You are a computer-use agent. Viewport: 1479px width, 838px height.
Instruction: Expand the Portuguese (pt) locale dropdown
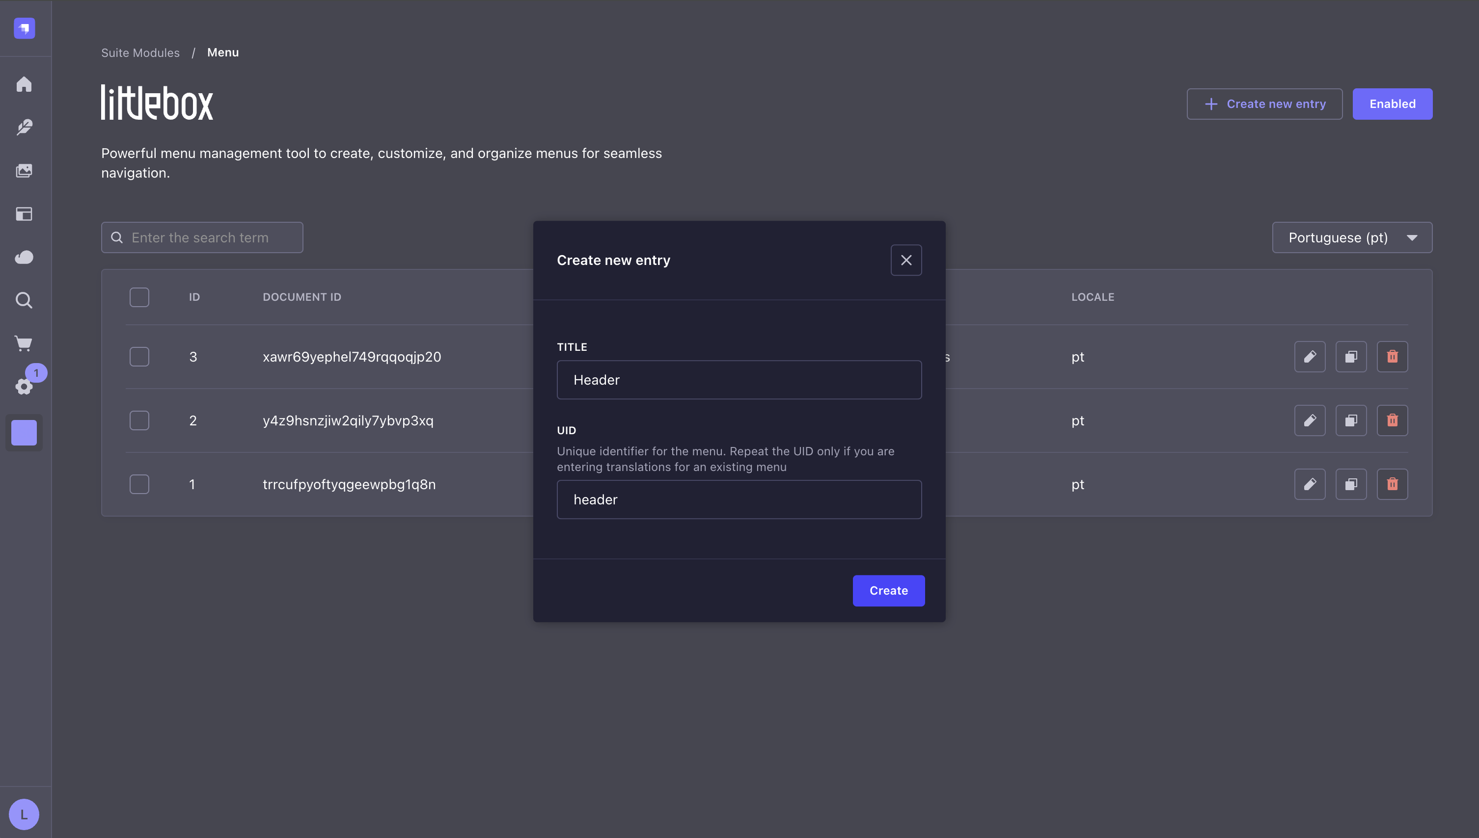pyautogui.click(x=1352, y=237)
